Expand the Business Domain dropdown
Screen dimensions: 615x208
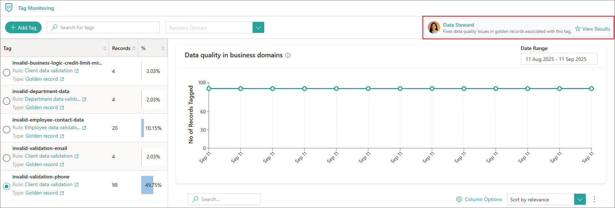(x=258, y=27)
